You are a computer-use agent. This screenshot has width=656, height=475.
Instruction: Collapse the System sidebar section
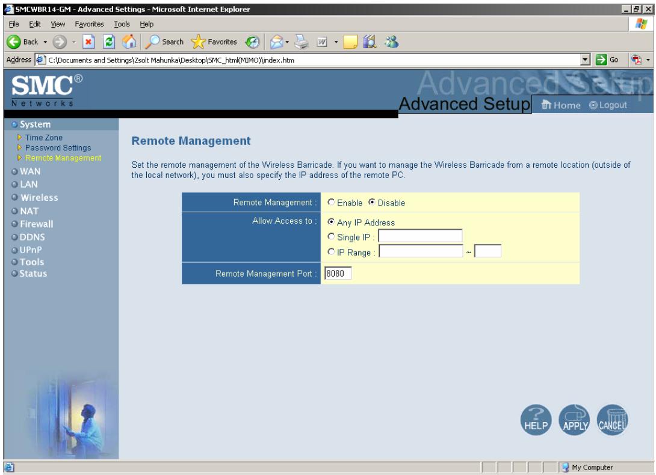pyautogui.click(x=35, y=124)
